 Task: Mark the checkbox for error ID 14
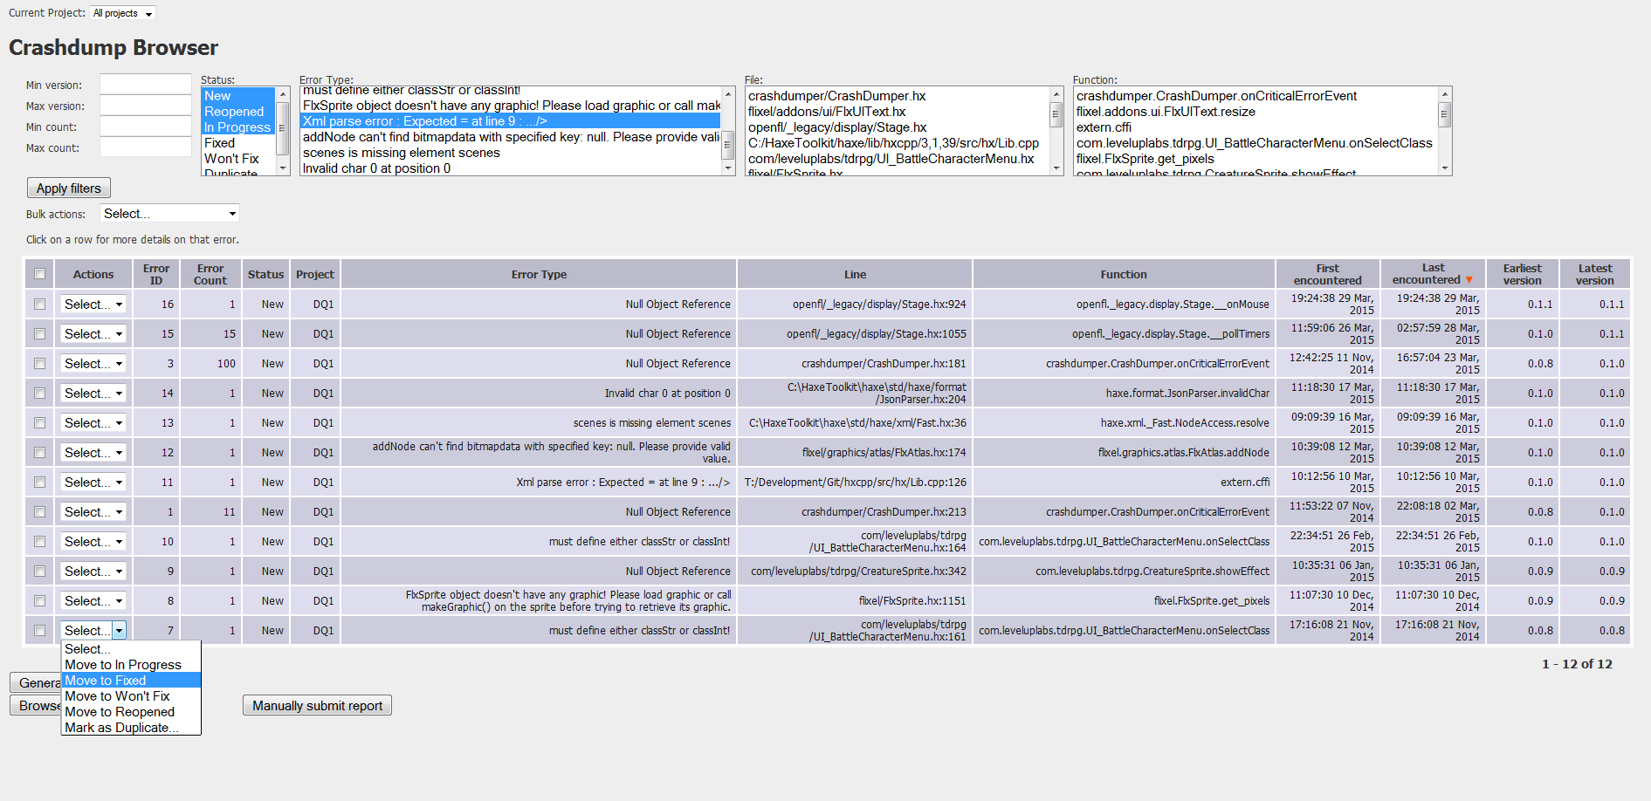[x=39, y=394]
